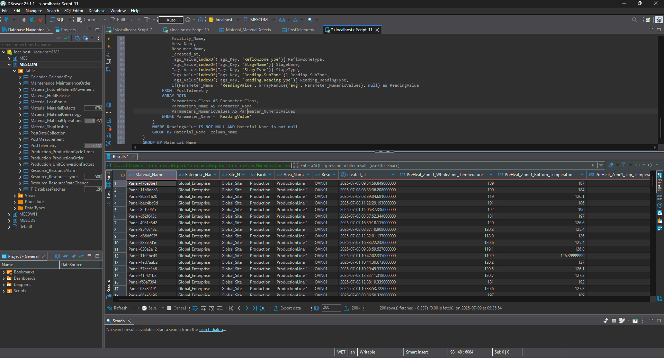Expand the MESDWH database node
664x358 pixels.
(x=9, y=214)
